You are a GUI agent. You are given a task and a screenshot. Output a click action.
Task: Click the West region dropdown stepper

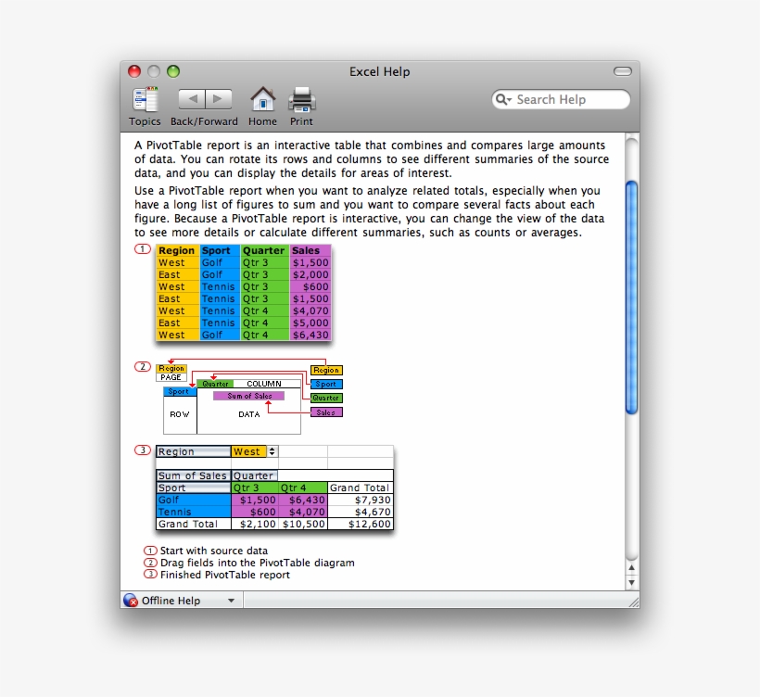(x=272, y=451)
